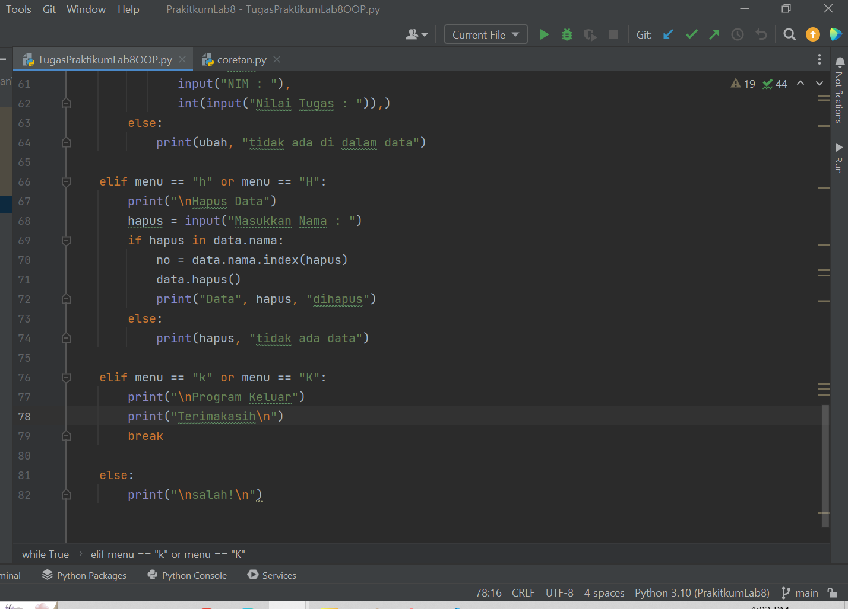Change line separator CRLF

[523, 592]
